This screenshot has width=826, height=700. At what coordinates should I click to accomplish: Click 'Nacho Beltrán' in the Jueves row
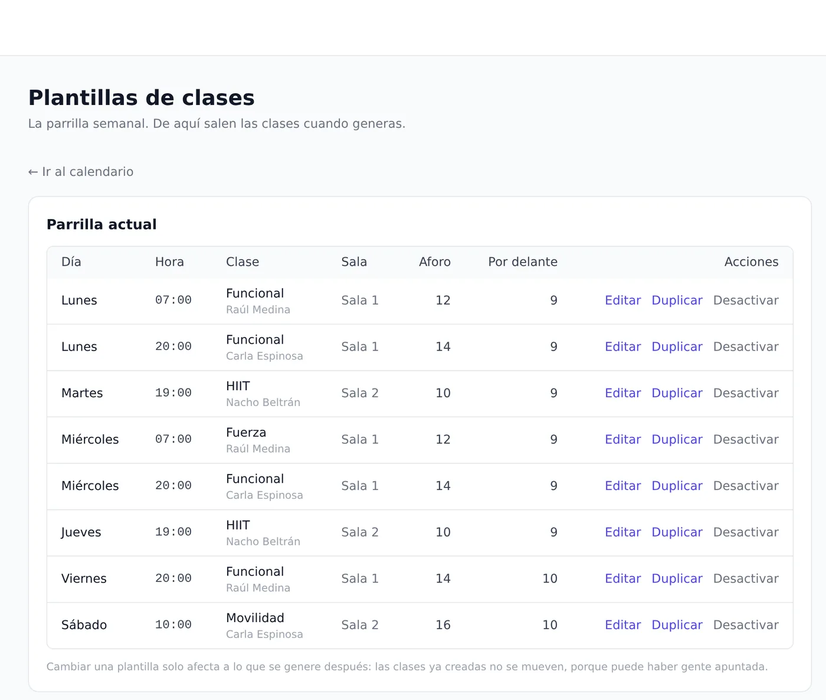click(263, 542)
